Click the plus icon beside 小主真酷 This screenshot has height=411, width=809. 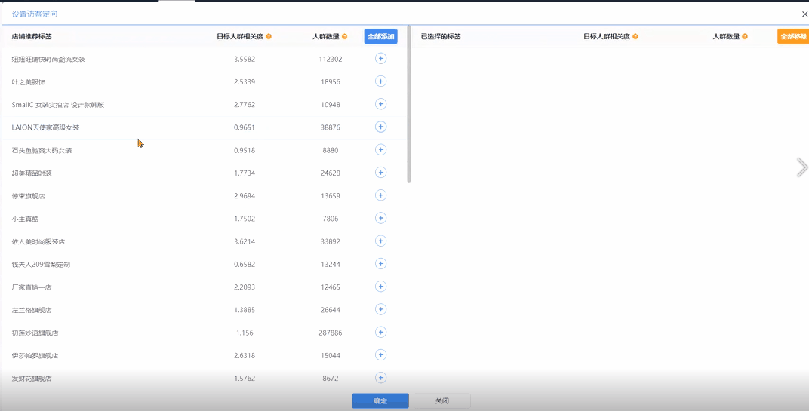(380, 218)
